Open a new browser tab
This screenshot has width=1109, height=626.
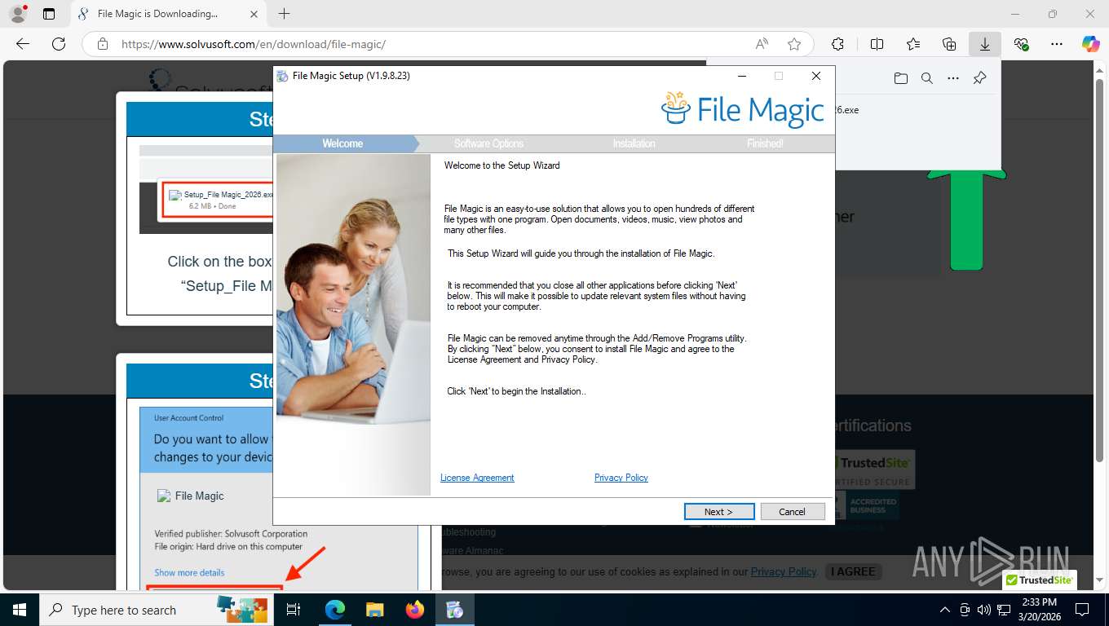coord(284,14)
